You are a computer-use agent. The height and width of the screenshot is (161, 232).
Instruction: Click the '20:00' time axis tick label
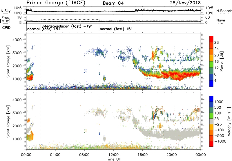coord(171,155)
